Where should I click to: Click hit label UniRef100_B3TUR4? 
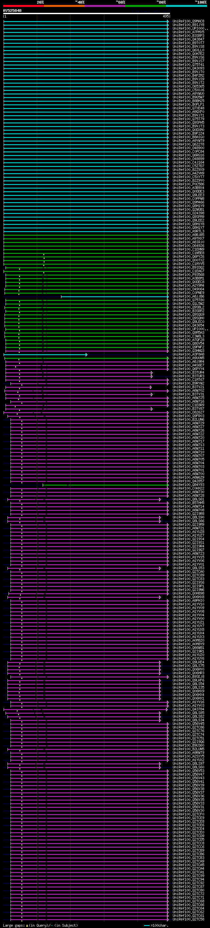[x=188, y=373]
